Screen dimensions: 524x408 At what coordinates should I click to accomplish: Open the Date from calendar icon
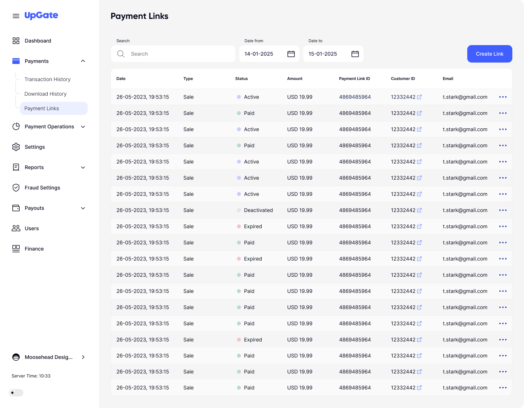(291, 54)
